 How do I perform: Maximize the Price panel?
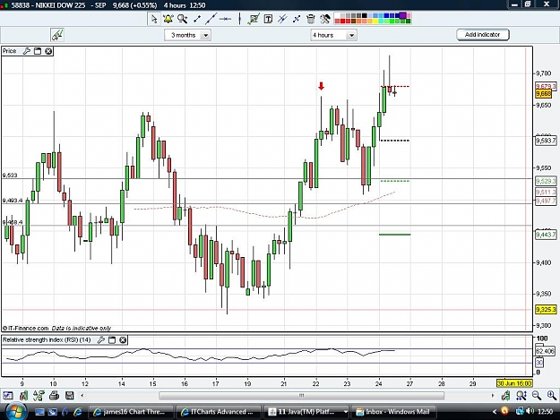pyautogui.click(x=38, y=51)
